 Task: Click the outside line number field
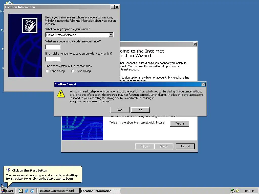(53, 59)
